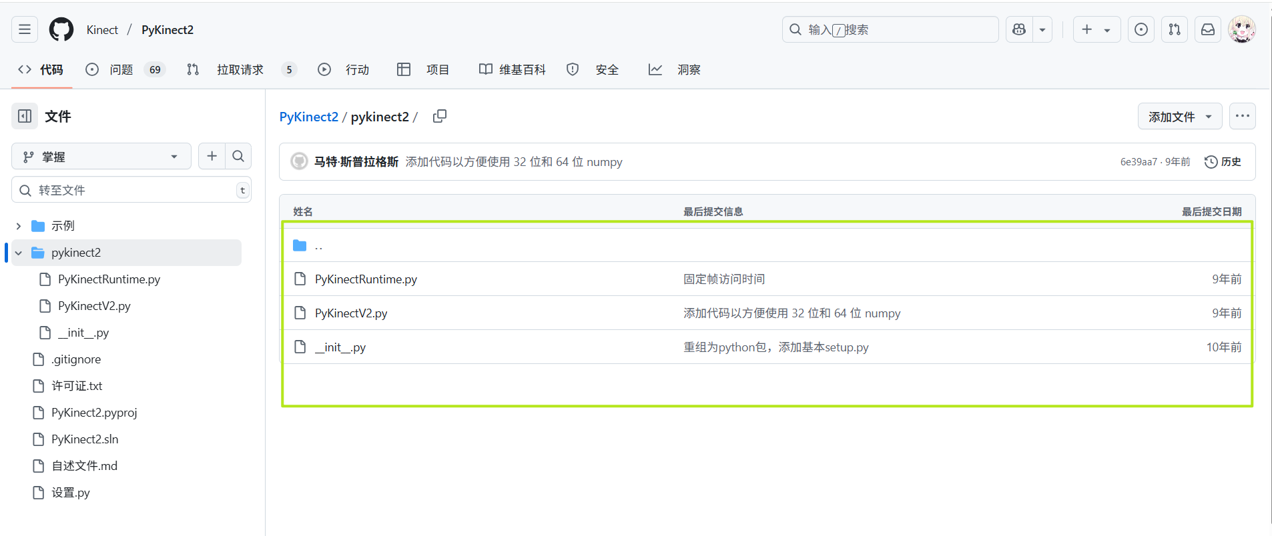Open 重组为python包 commit message link

pyautogui.click(x=776, y=347)
